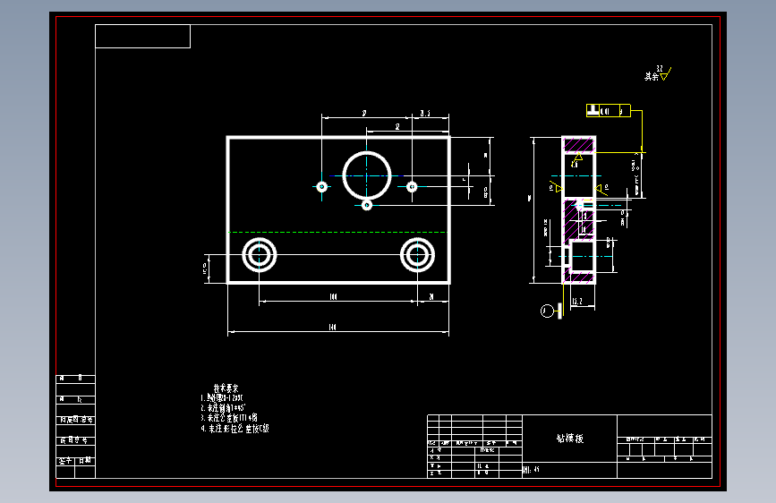Click the magenta hatch at section view top

click(578, 145)
